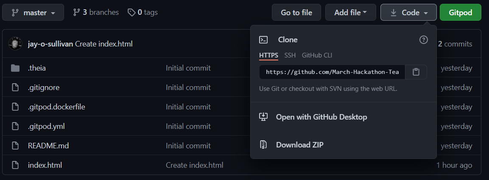Launch the Gitpod button

click(460, 12)
